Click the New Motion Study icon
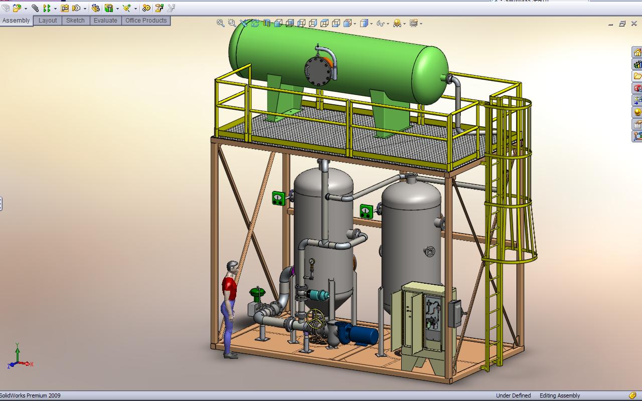642x401 pixels. [x=146, y=8]
